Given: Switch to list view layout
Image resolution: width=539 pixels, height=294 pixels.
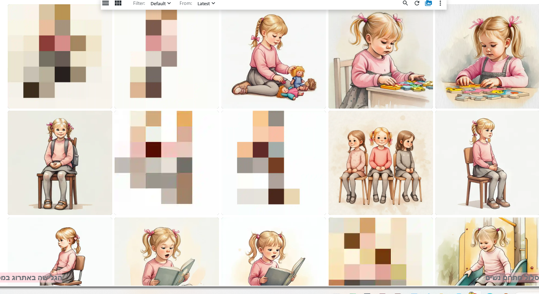Looking at the screenshot, I should [x=106, y=3].
